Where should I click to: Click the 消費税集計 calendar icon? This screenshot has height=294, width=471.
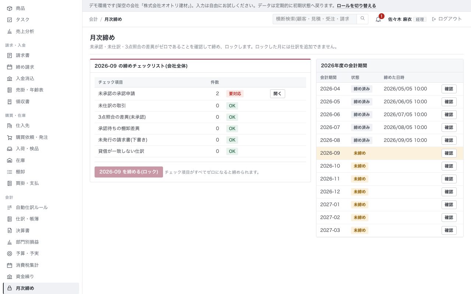(x=10, y=265)
